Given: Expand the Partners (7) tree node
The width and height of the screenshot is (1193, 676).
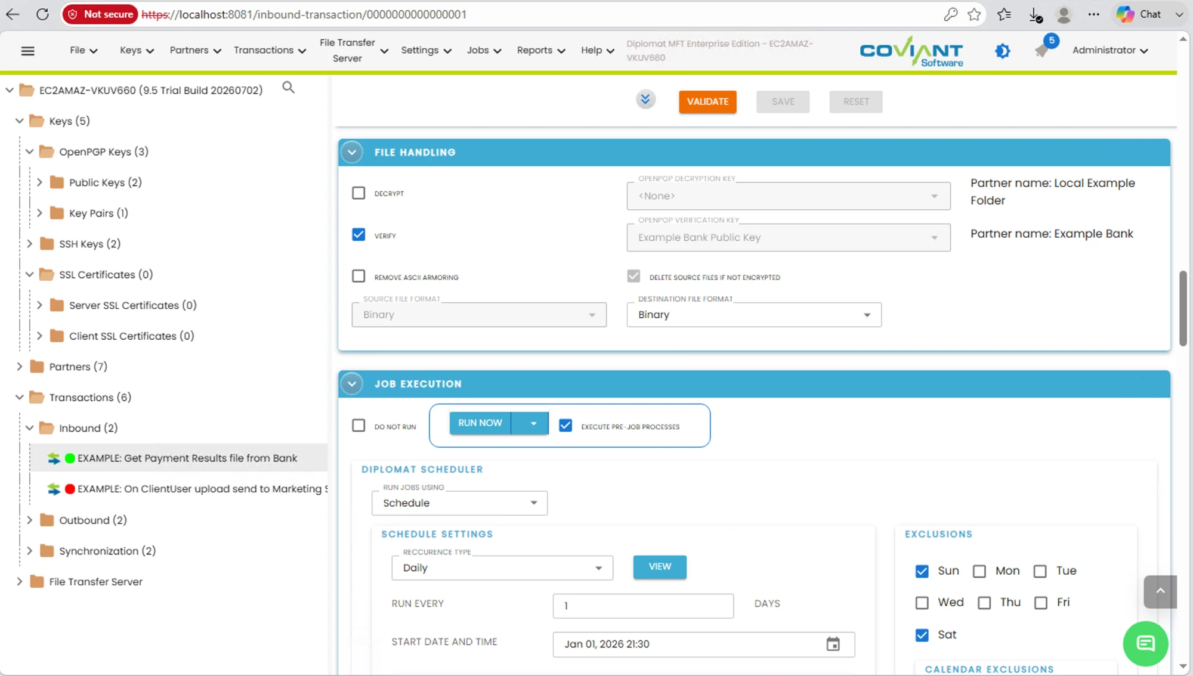Looking at the screenshot, I should 19,367.
